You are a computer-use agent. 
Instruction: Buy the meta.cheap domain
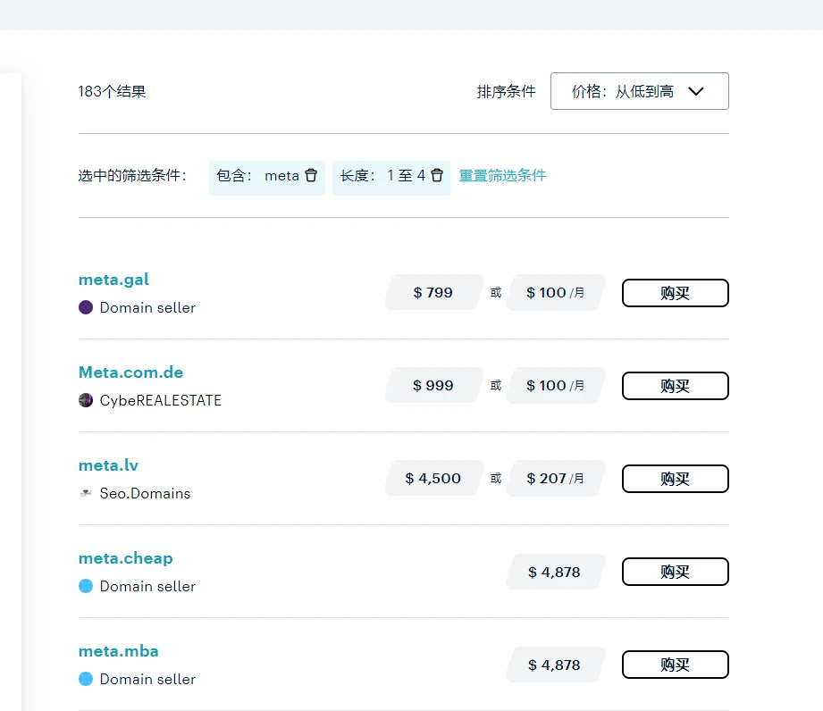point(675,572)
